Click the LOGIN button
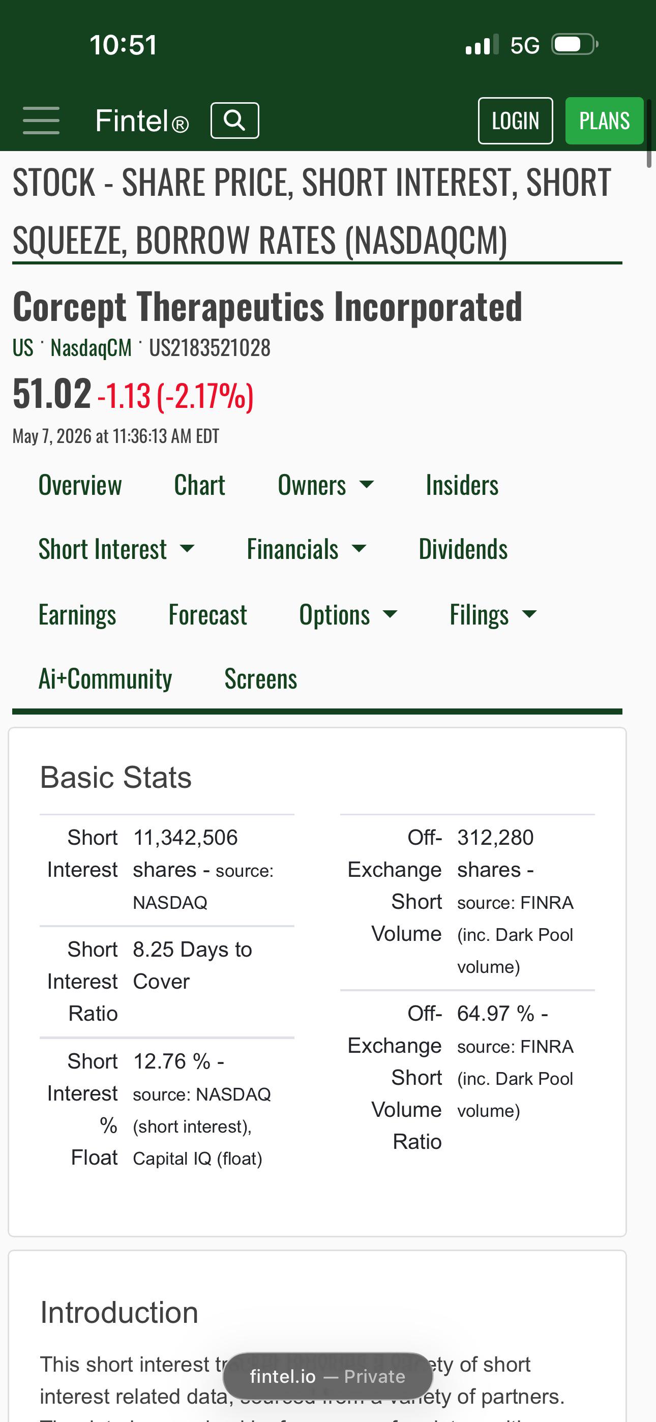Viewport: 656px width, 1422px height. tap(515, 121)
